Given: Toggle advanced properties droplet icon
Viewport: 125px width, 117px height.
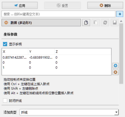Looking at the screenshot, I should click(120, 14).
